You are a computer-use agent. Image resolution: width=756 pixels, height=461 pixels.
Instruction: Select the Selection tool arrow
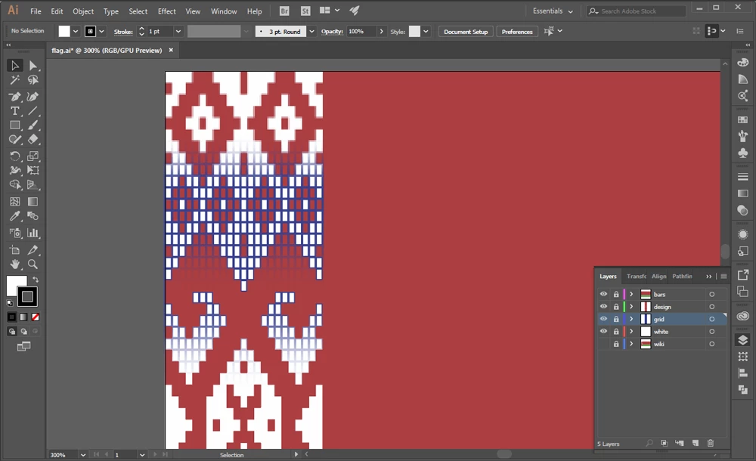point(14,66)
